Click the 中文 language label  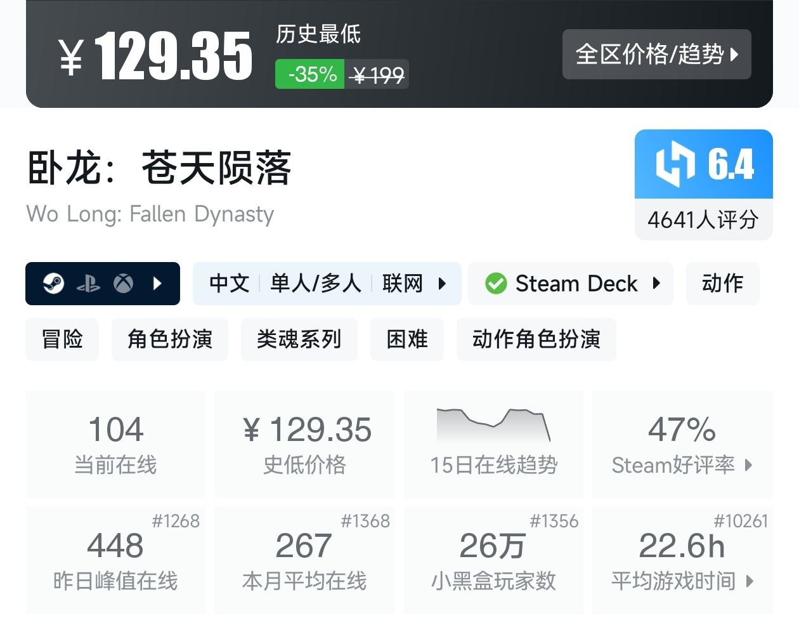(230, 283)
